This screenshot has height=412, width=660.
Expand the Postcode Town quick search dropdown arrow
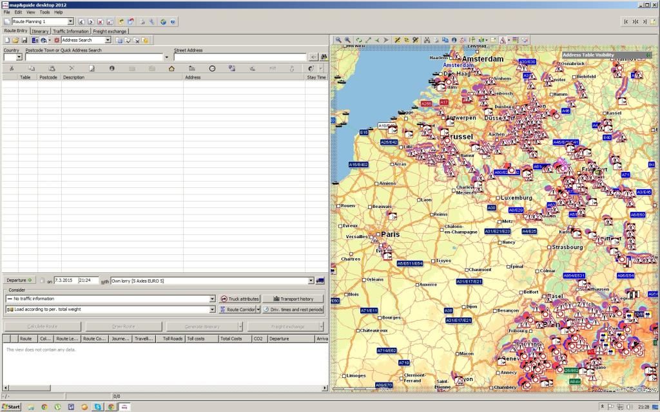coord(167,57)
